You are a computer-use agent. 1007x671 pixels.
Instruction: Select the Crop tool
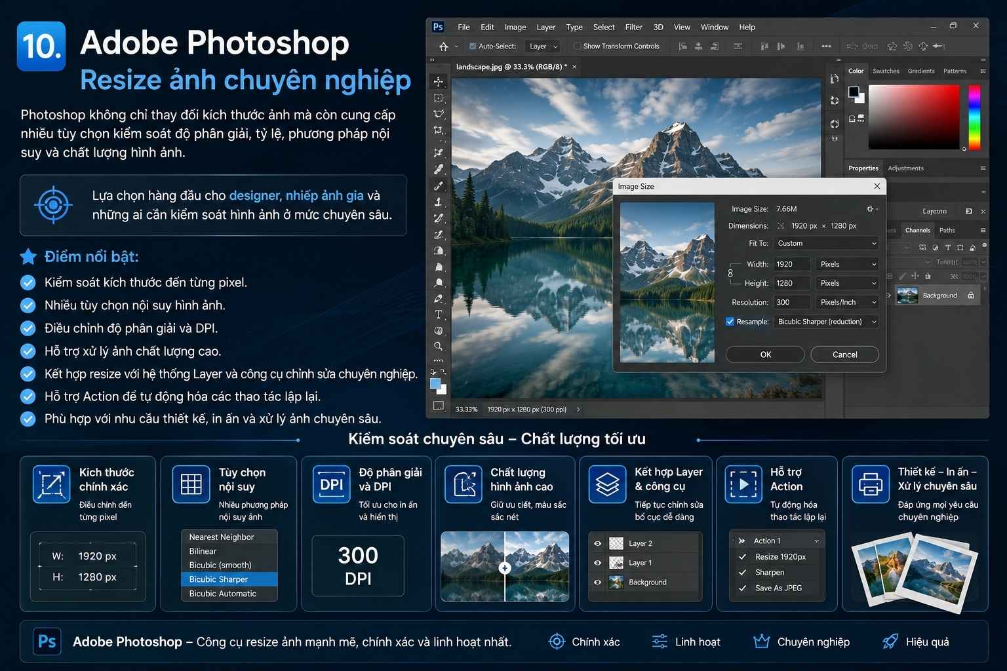[439, 130]
